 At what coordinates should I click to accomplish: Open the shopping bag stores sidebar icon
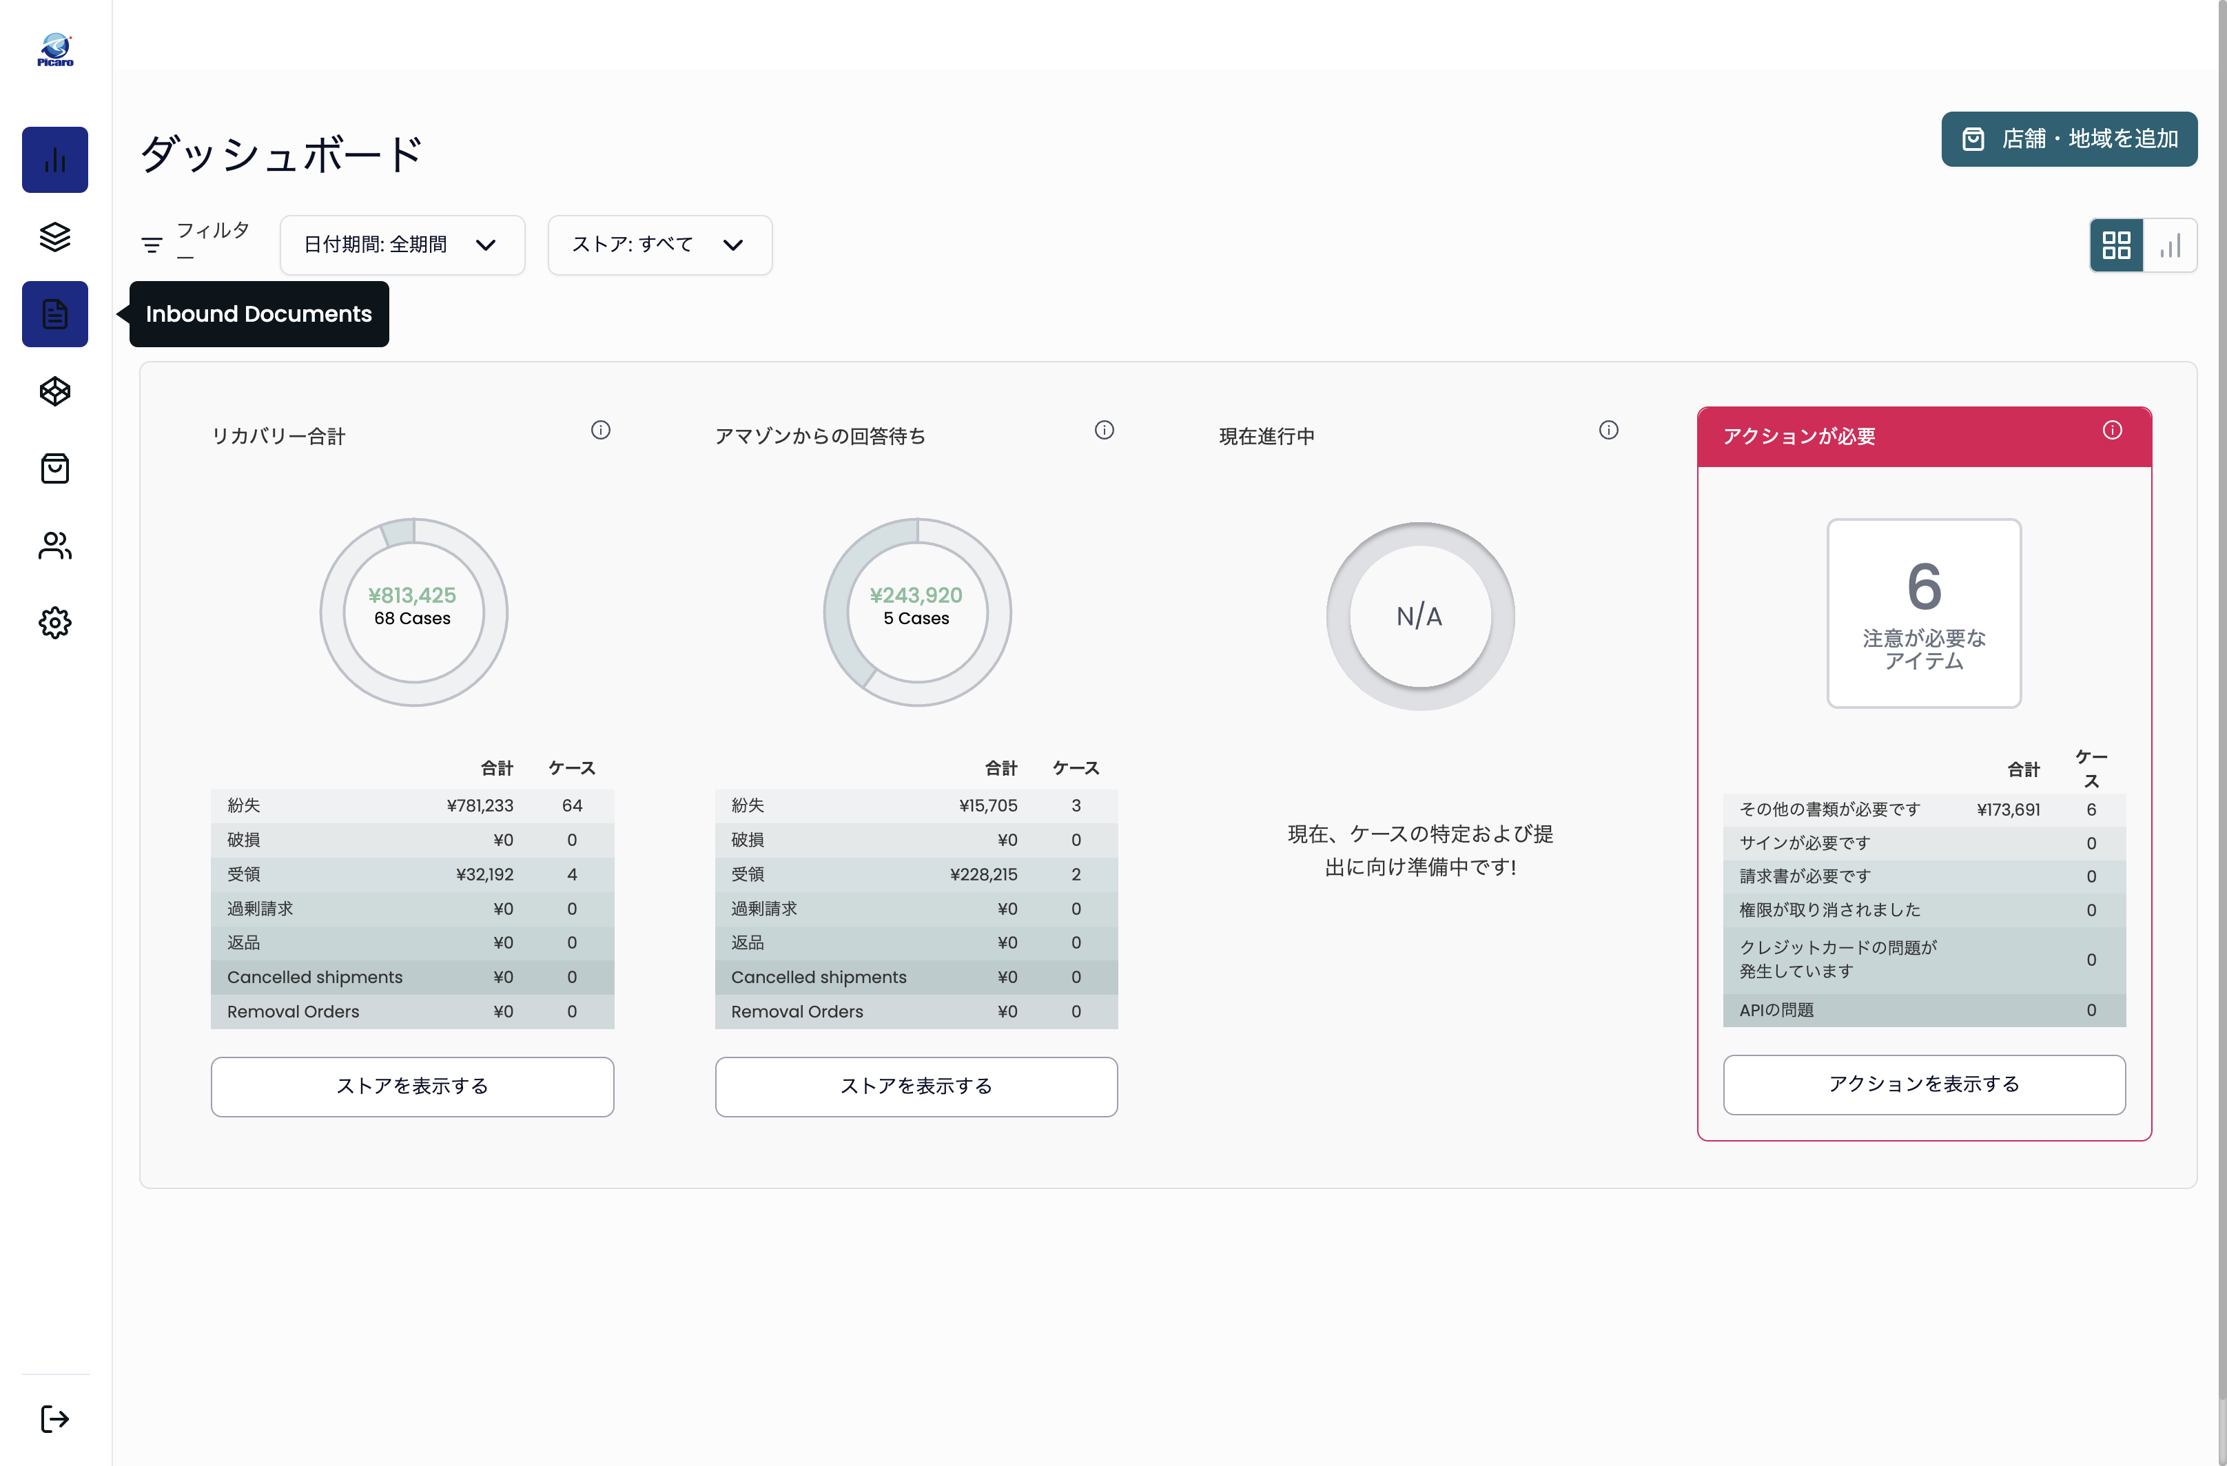55,468
